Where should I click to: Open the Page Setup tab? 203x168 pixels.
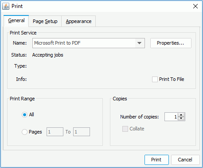[45, 21]
